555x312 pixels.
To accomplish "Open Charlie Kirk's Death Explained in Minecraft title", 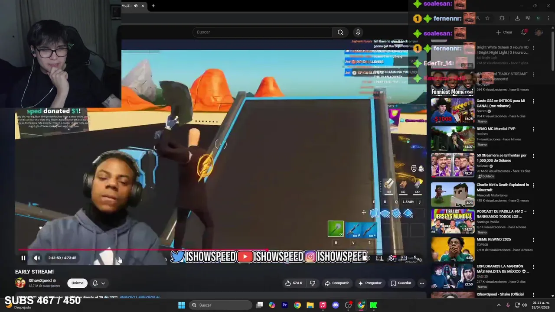I will click(503, 187).
